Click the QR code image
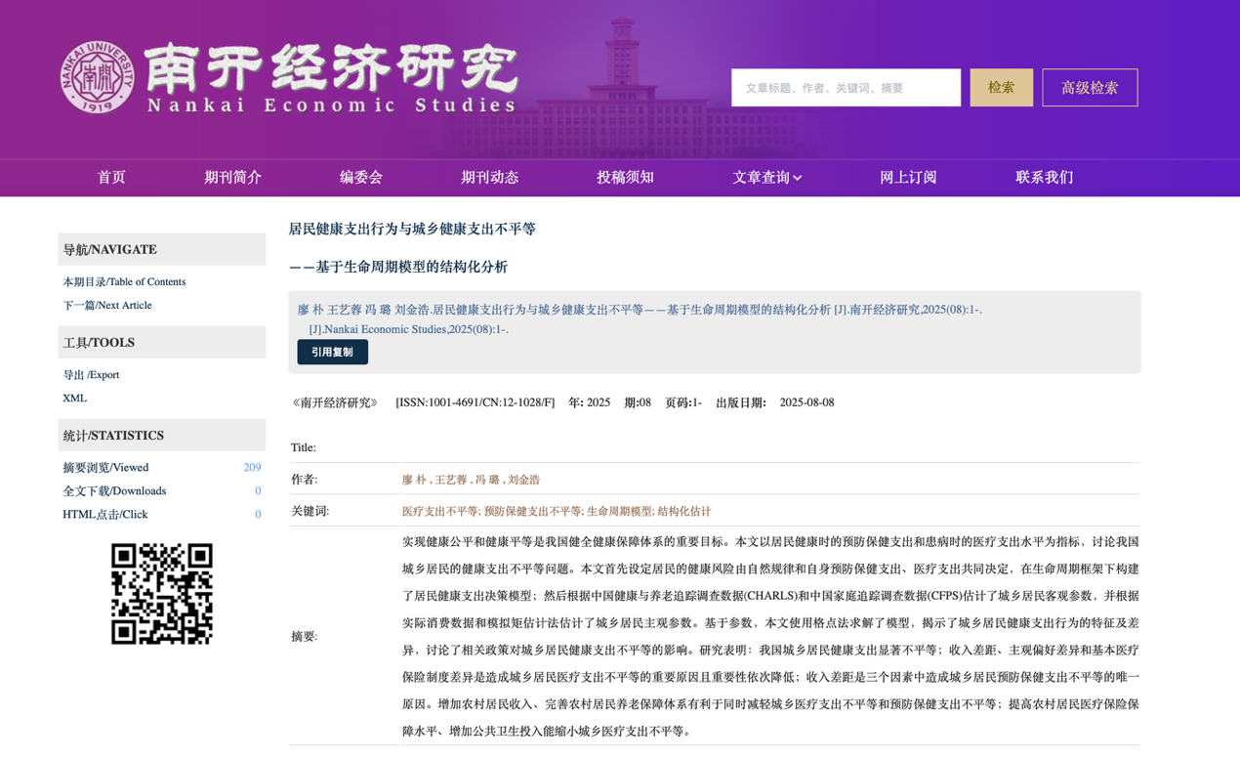This screenshot has width=1240, height=760. [x=161, y=594]
